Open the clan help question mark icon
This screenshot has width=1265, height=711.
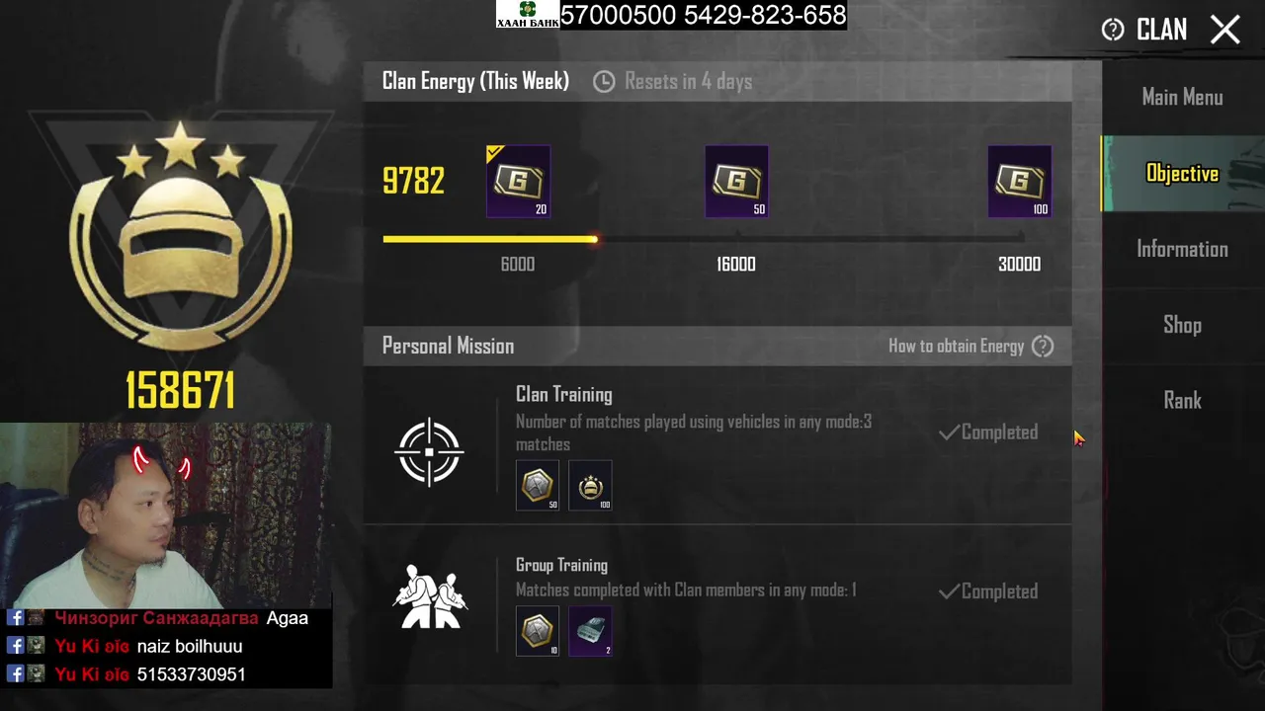pos(1113,30)
